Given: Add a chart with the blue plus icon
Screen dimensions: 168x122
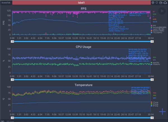Looking at the screenshot, I should 162,112.
